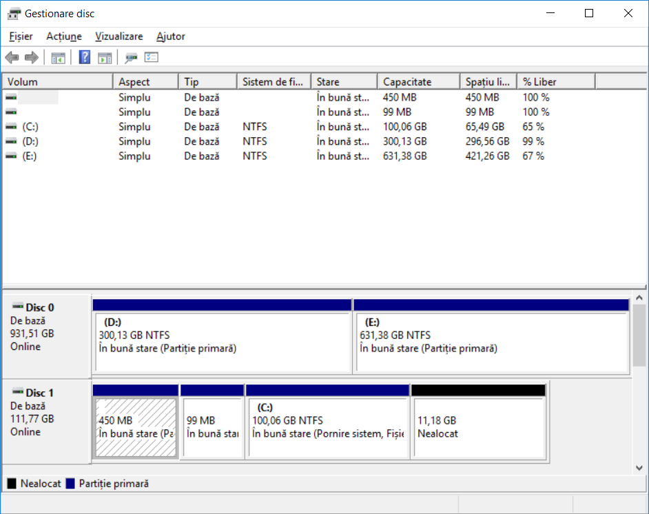Open Help via the question mark icon
Viewport: 649px width, 514px height.
pos(85,57)
